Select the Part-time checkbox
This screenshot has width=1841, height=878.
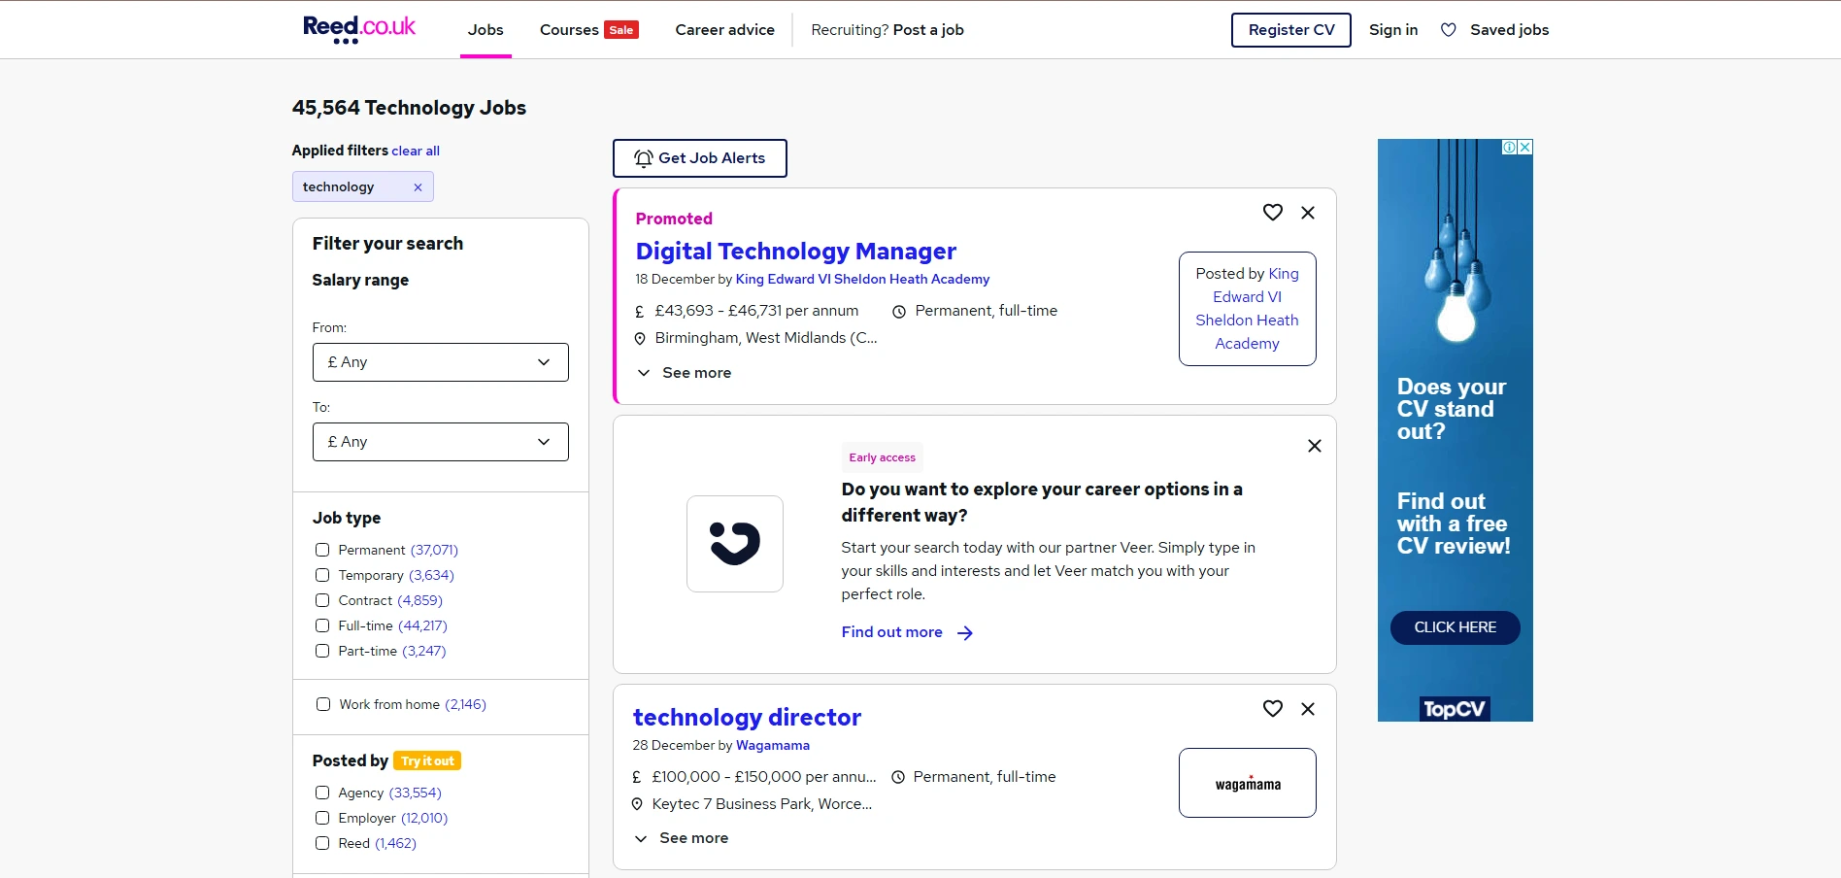(x=322, y=651)
